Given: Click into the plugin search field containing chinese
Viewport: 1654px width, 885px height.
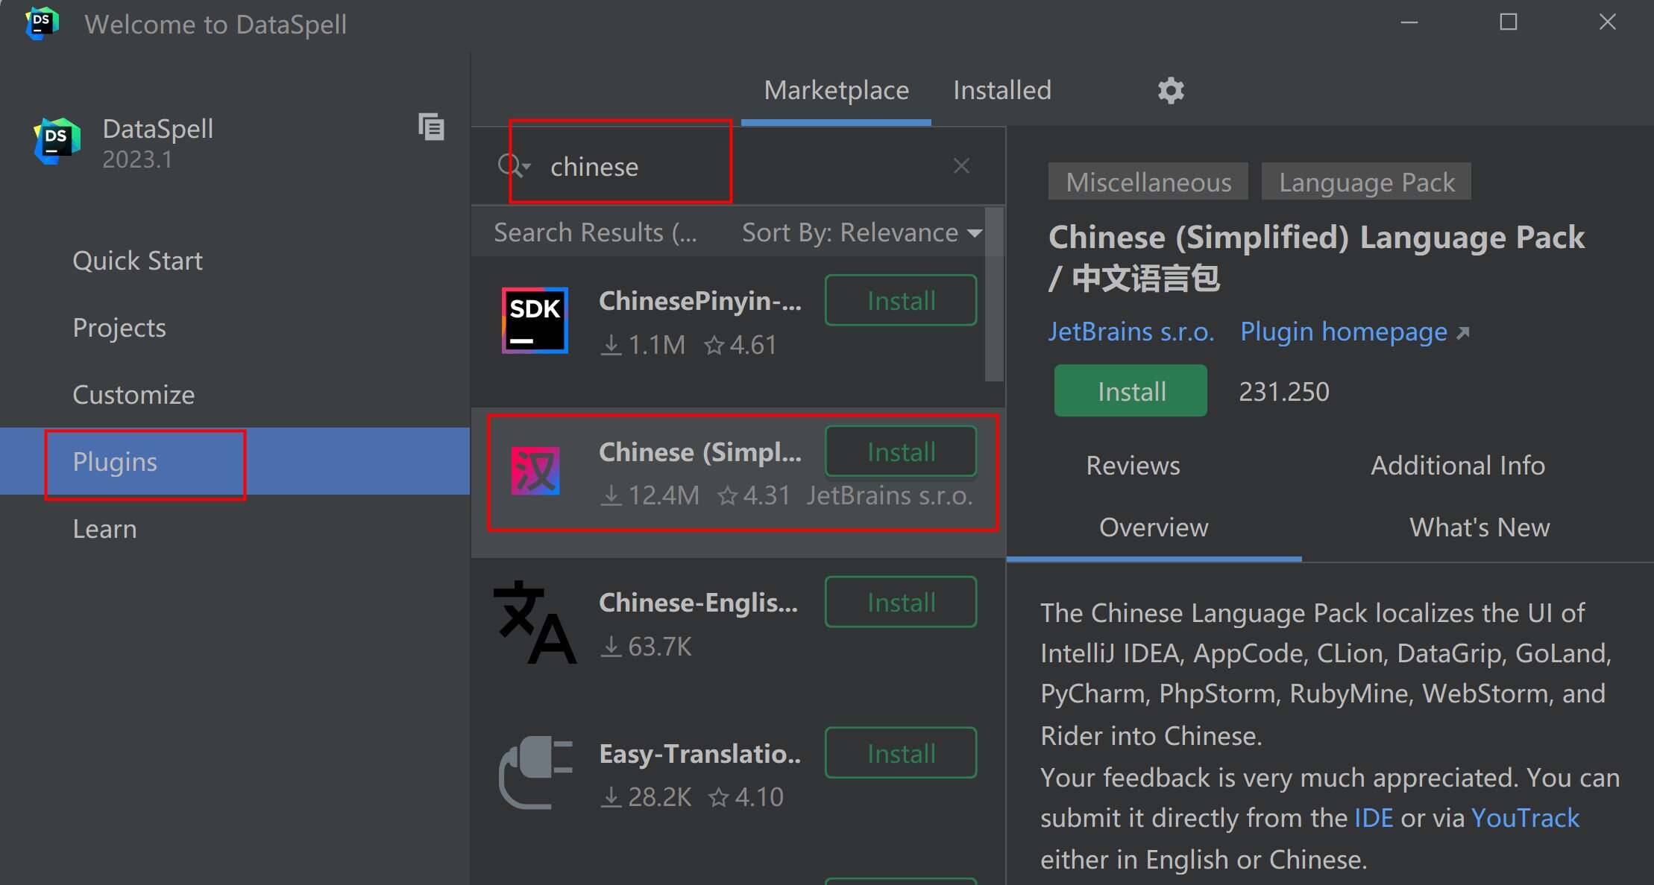Looking at the screenshot, I should click(x=738, y=166).
